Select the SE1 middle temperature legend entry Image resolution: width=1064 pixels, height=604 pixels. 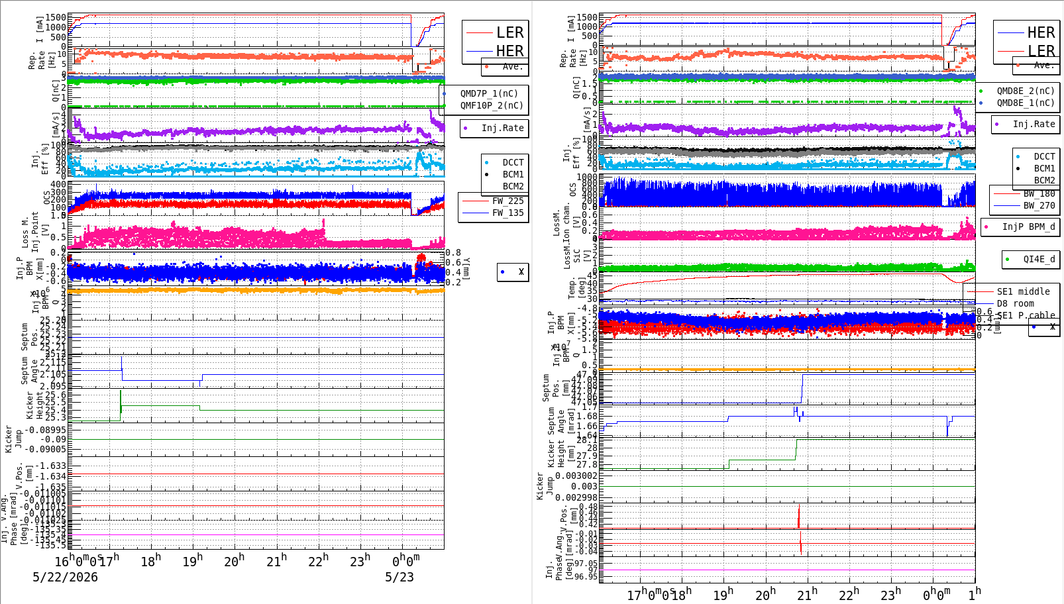(1023, 291)
